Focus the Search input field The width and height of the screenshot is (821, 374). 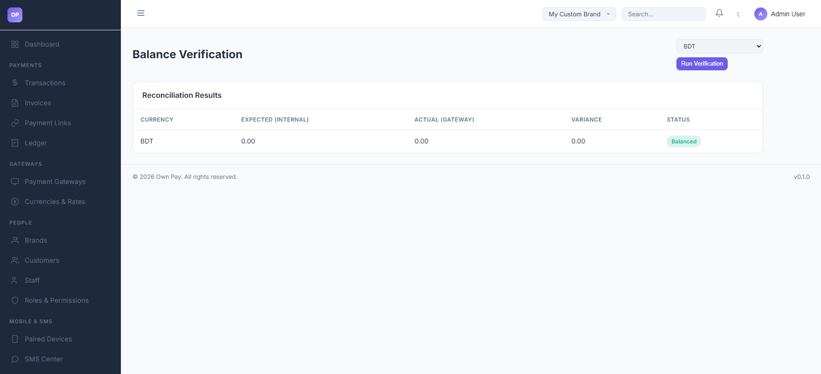tap(663, 14)
